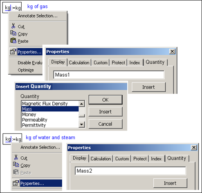Click the Quantity list scrollbar thumb
202x193 pixels.
coord(82,115)
